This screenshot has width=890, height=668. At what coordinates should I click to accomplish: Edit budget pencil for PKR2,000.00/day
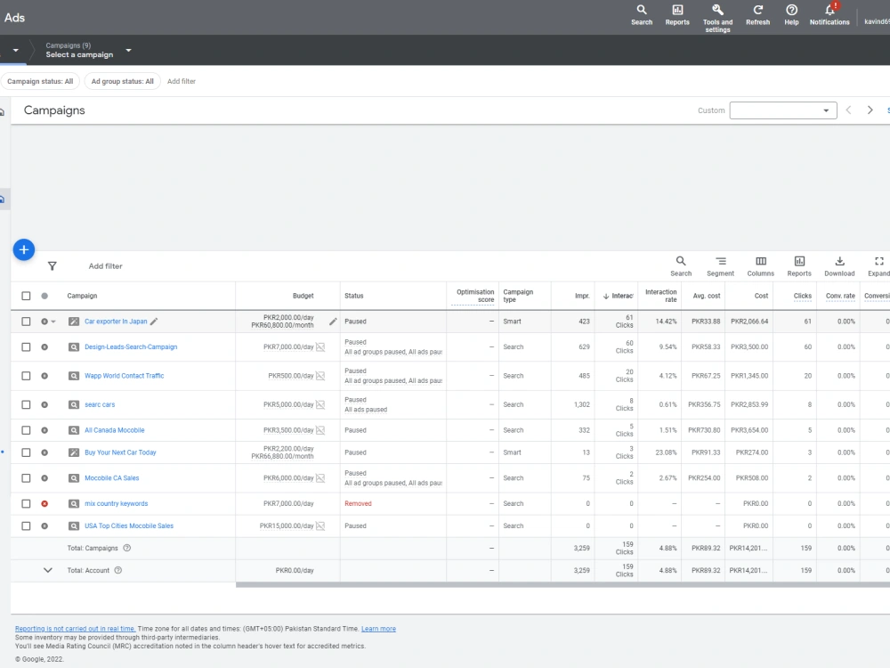point(333,322)
